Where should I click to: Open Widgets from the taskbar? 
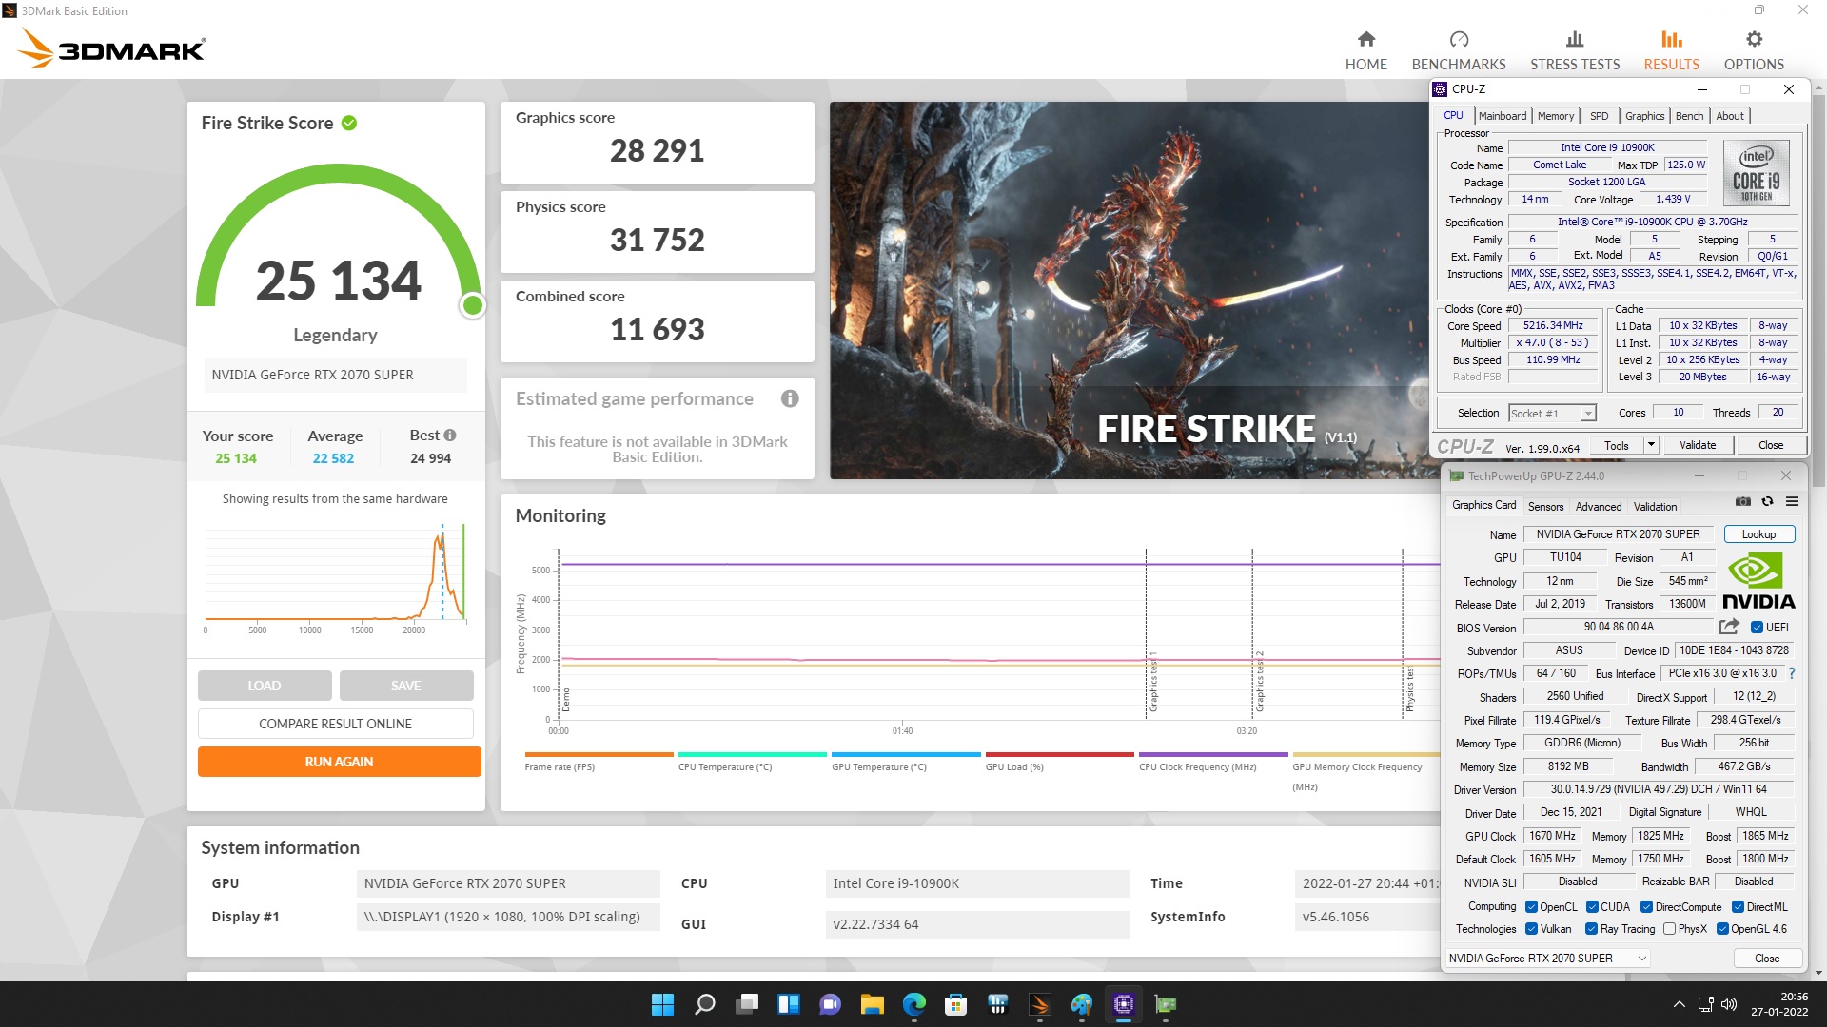pos(789,1004)
